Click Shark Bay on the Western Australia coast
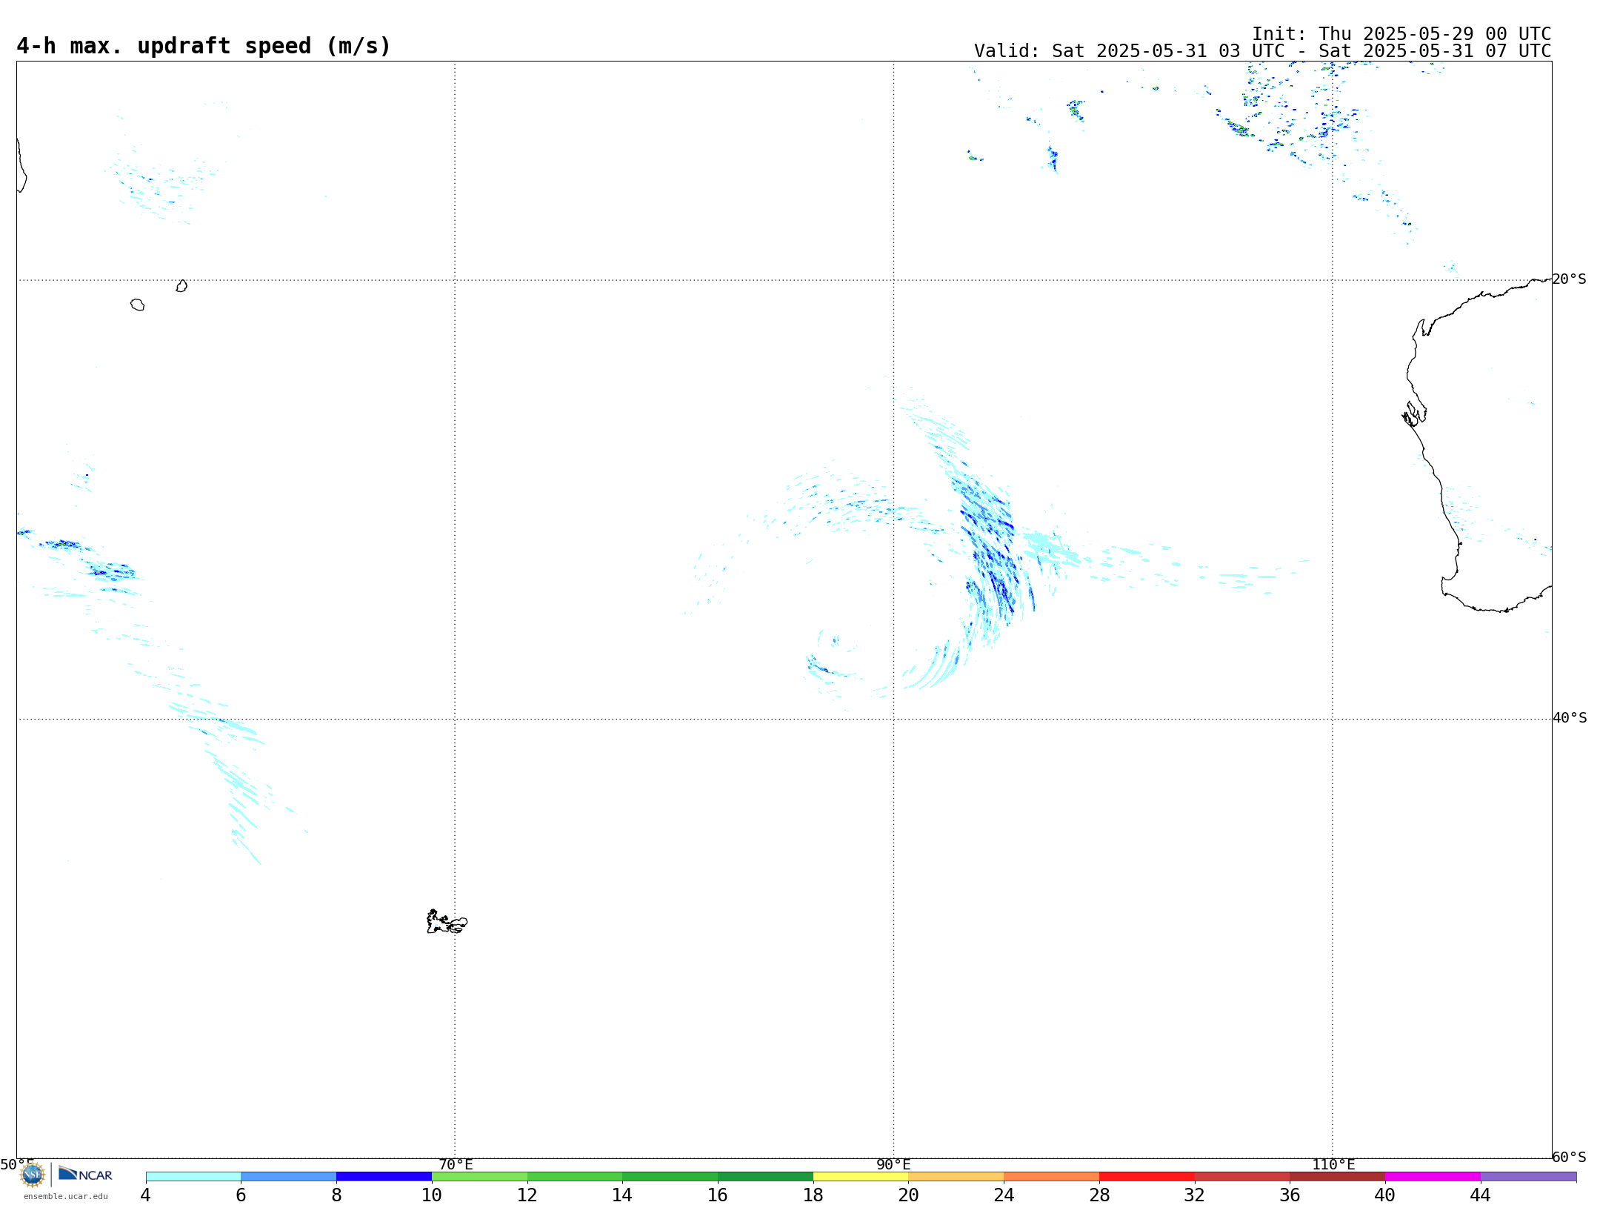The height and width of the screenshot is (1205, 1600). (1414, 414)
